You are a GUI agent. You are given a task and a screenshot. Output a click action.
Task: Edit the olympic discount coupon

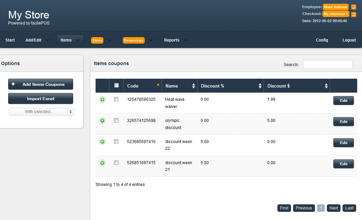[343, 122]
